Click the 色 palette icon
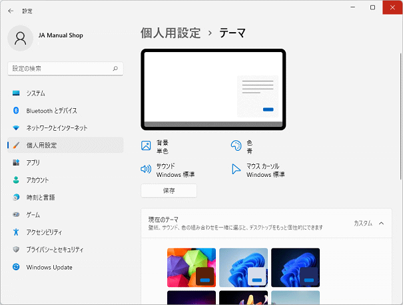Image resolution: width=403 pixels, height=305 pixels. [236, 145]
